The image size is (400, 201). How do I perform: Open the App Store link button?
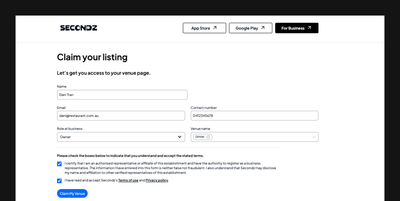tap(204, 28)
